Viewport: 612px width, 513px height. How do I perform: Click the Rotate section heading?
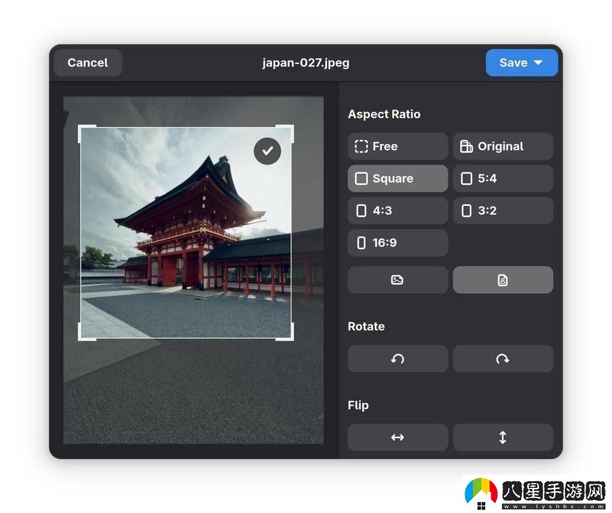point(366,326)
